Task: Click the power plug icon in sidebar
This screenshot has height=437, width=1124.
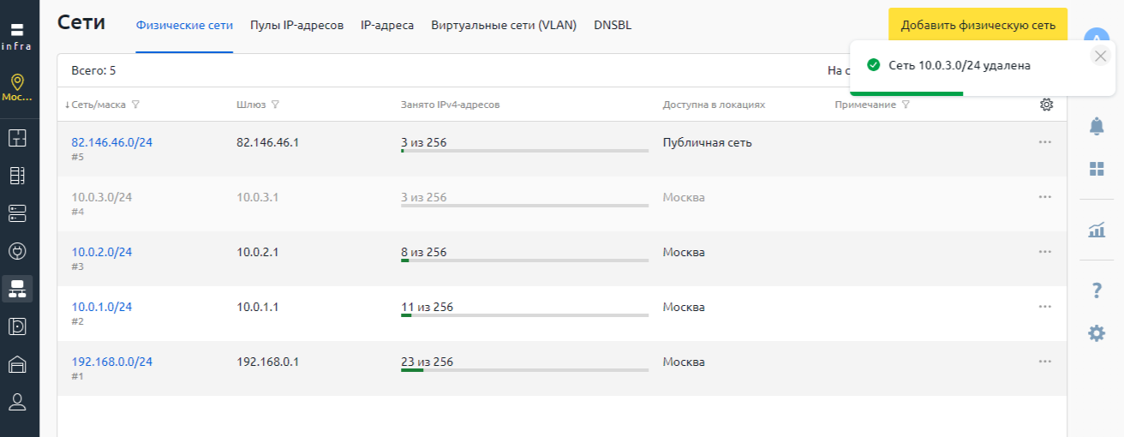Action: click(17, 251)
